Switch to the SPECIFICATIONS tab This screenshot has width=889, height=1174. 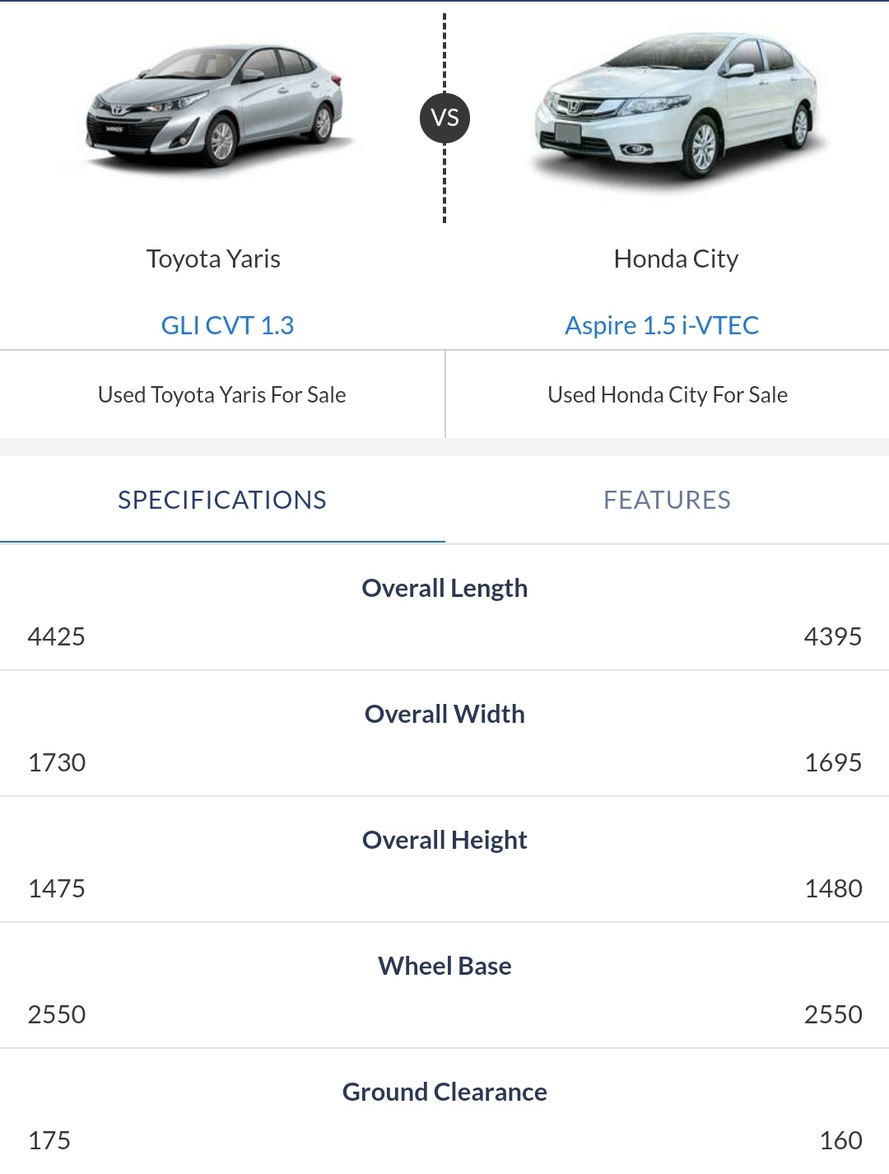[x=222, y=500]
